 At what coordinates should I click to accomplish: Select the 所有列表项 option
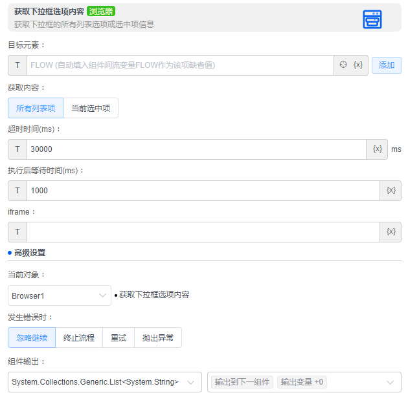(36, 108)
